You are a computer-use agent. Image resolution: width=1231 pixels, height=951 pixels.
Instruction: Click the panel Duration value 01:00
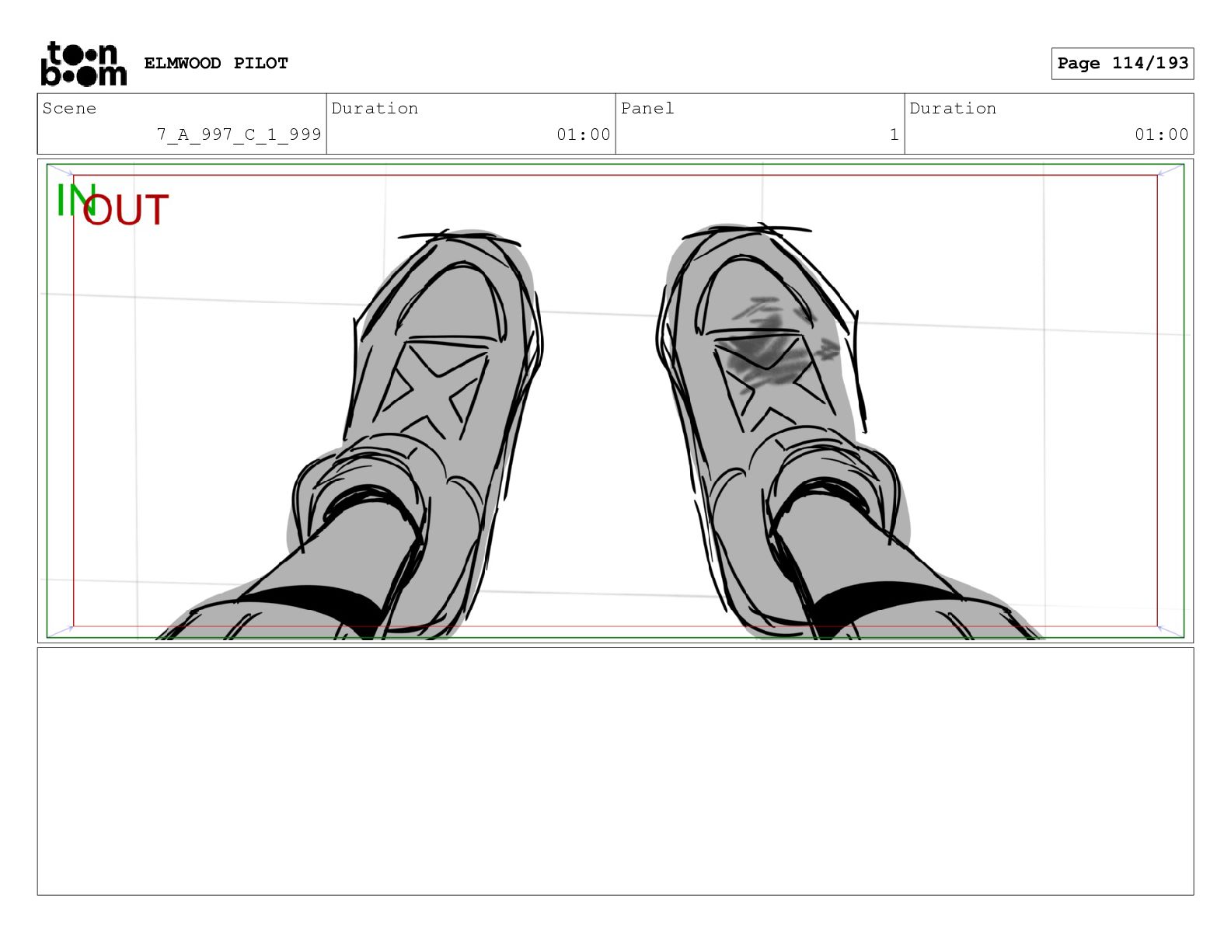tap(1162, 134)
